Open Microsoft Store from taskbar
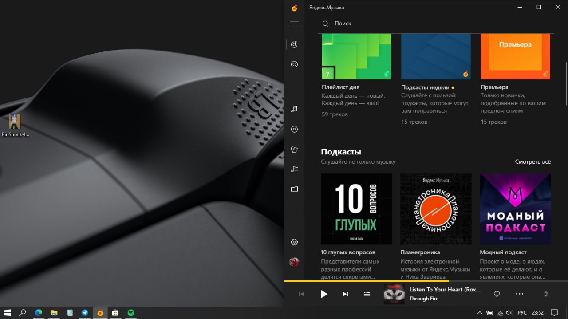 click(x=115, y=312)
